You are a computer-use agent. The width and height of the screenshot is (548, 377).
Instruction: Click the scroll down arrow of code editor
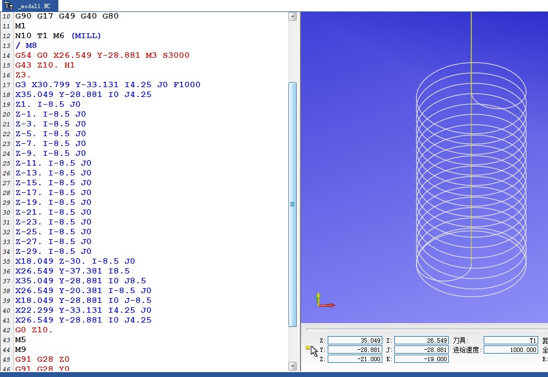293,366
